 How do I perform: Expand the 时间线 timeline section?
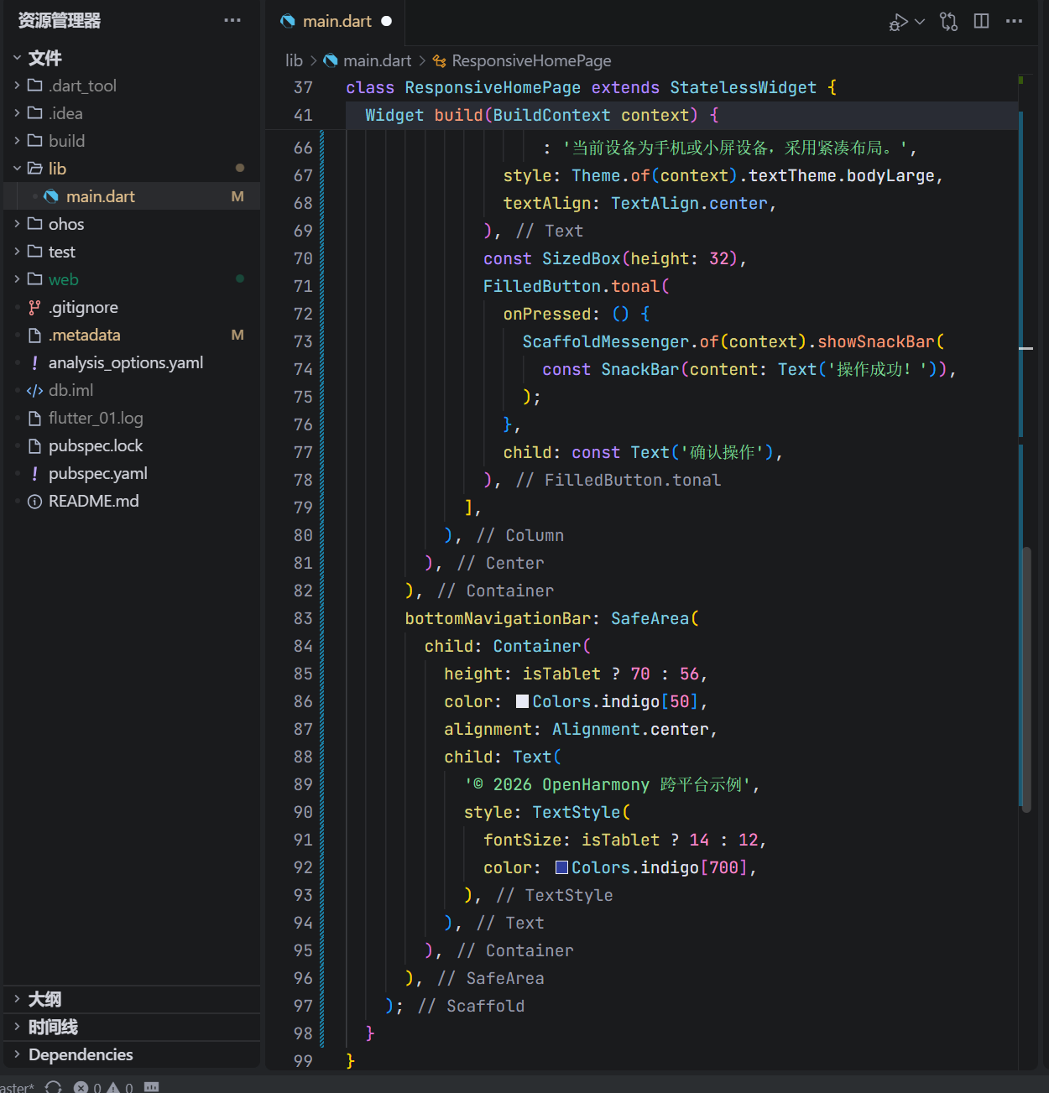pos(132,1027)
